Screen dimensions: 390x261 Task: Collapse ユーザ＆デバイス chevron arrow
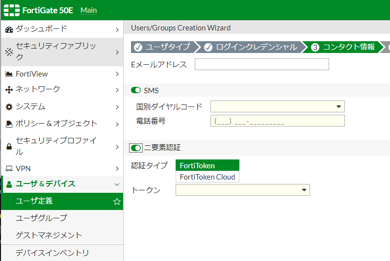pos(117,184)
